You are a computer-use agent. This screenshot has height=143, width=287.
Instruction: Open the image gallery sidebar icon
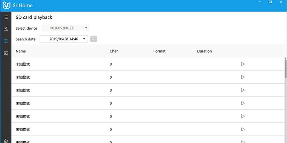coord(6,53)
